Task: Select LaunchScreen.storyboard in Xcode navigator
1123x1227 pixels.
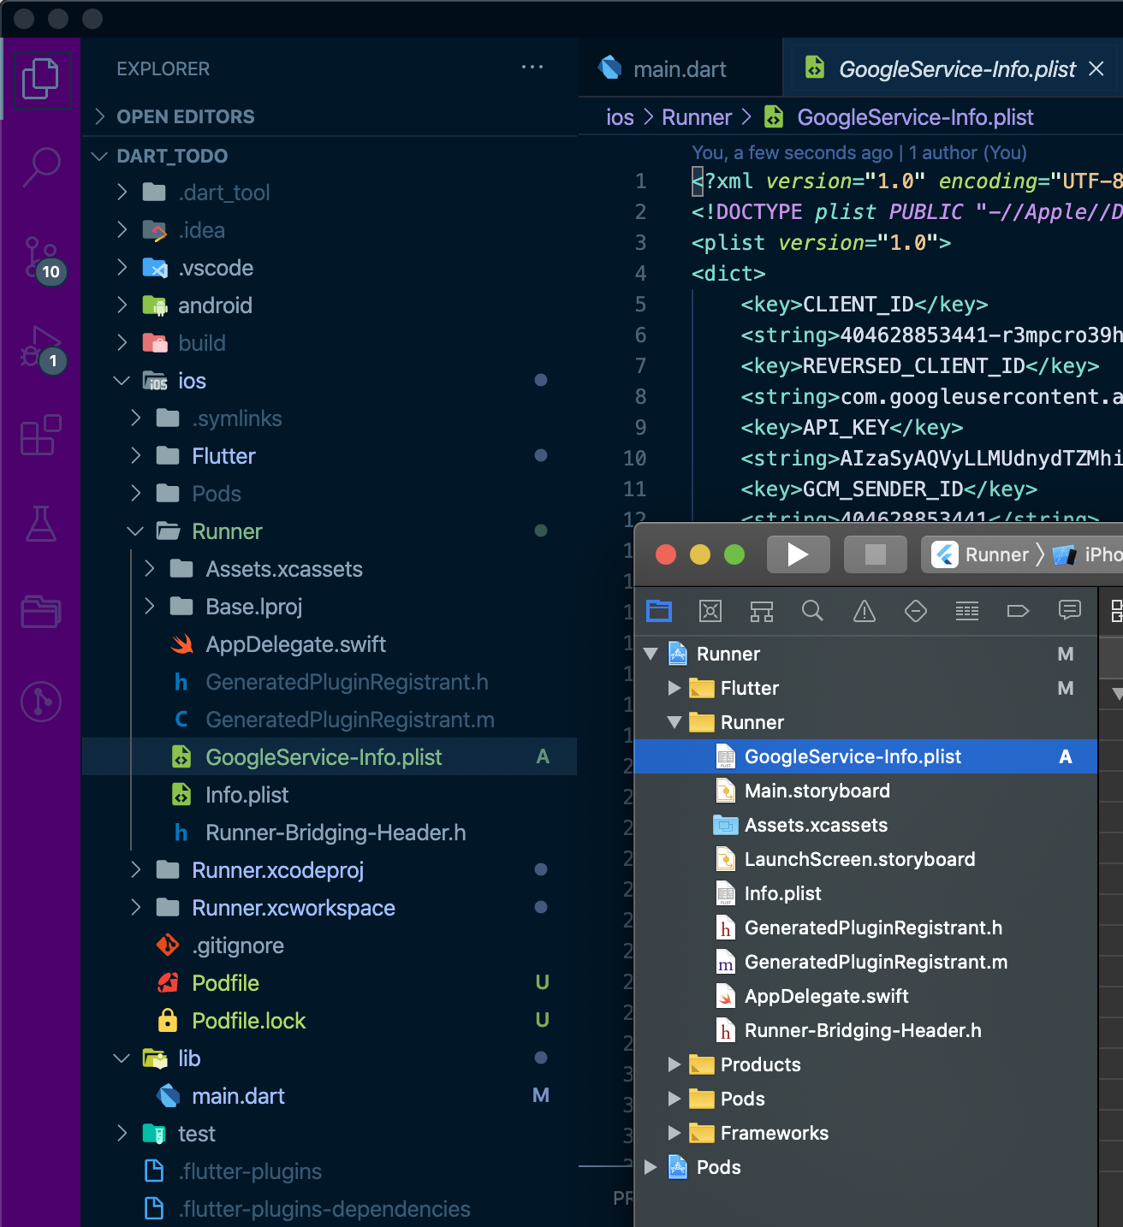Action: (865, 859)
